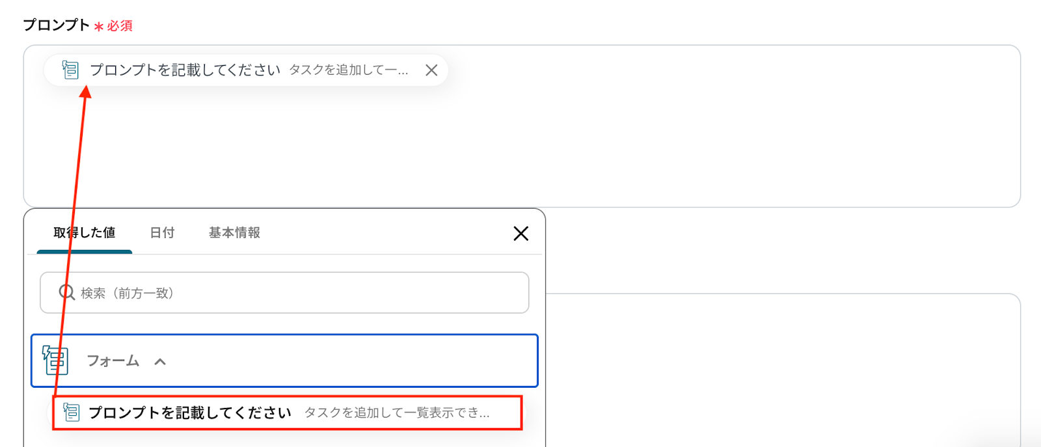The height and width of the screenshot is (447, 1041).
Task: Open the 基本情報 tab
Action: tap(234, 233)
